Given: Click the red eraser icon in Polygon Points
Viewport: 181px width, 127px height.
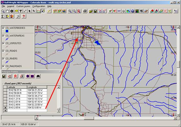Looking at the screenshot, I should [x=22, y=76].
